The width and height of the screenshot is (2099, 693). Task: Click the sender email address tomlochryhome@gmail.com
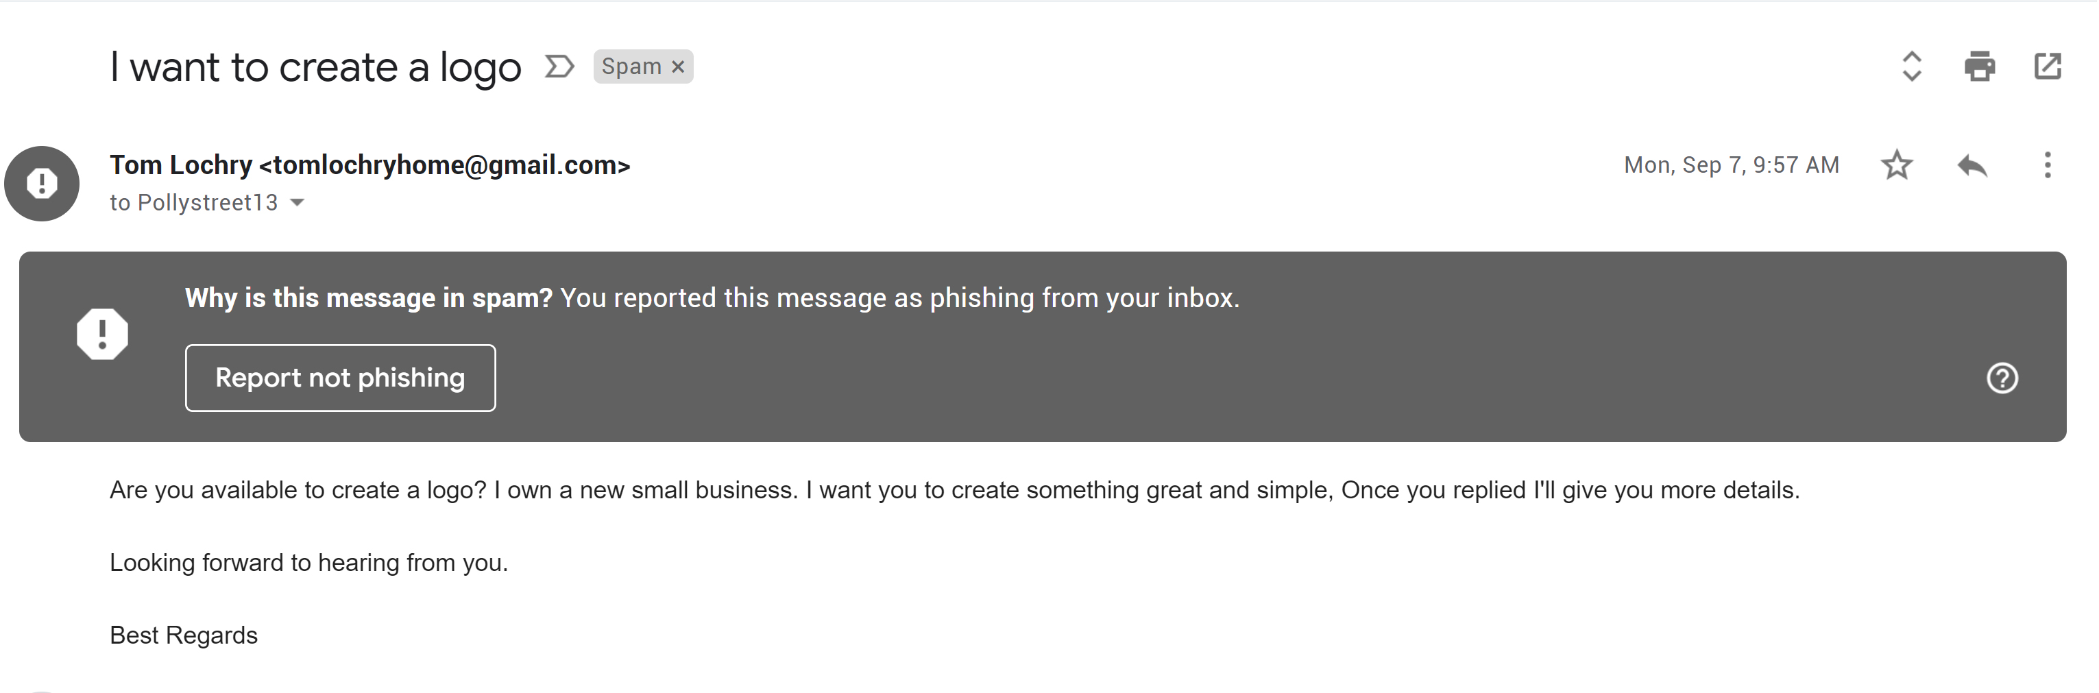coord(444,165)
